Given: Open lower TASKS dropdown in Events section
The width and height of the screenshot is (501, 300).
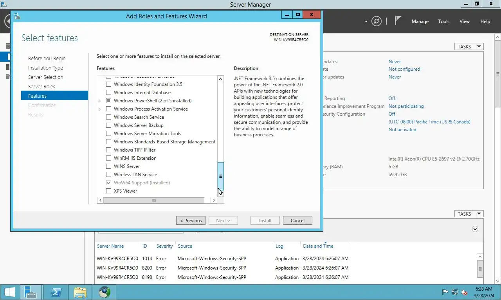Looking at the screenshot, I should pos(469,214).
